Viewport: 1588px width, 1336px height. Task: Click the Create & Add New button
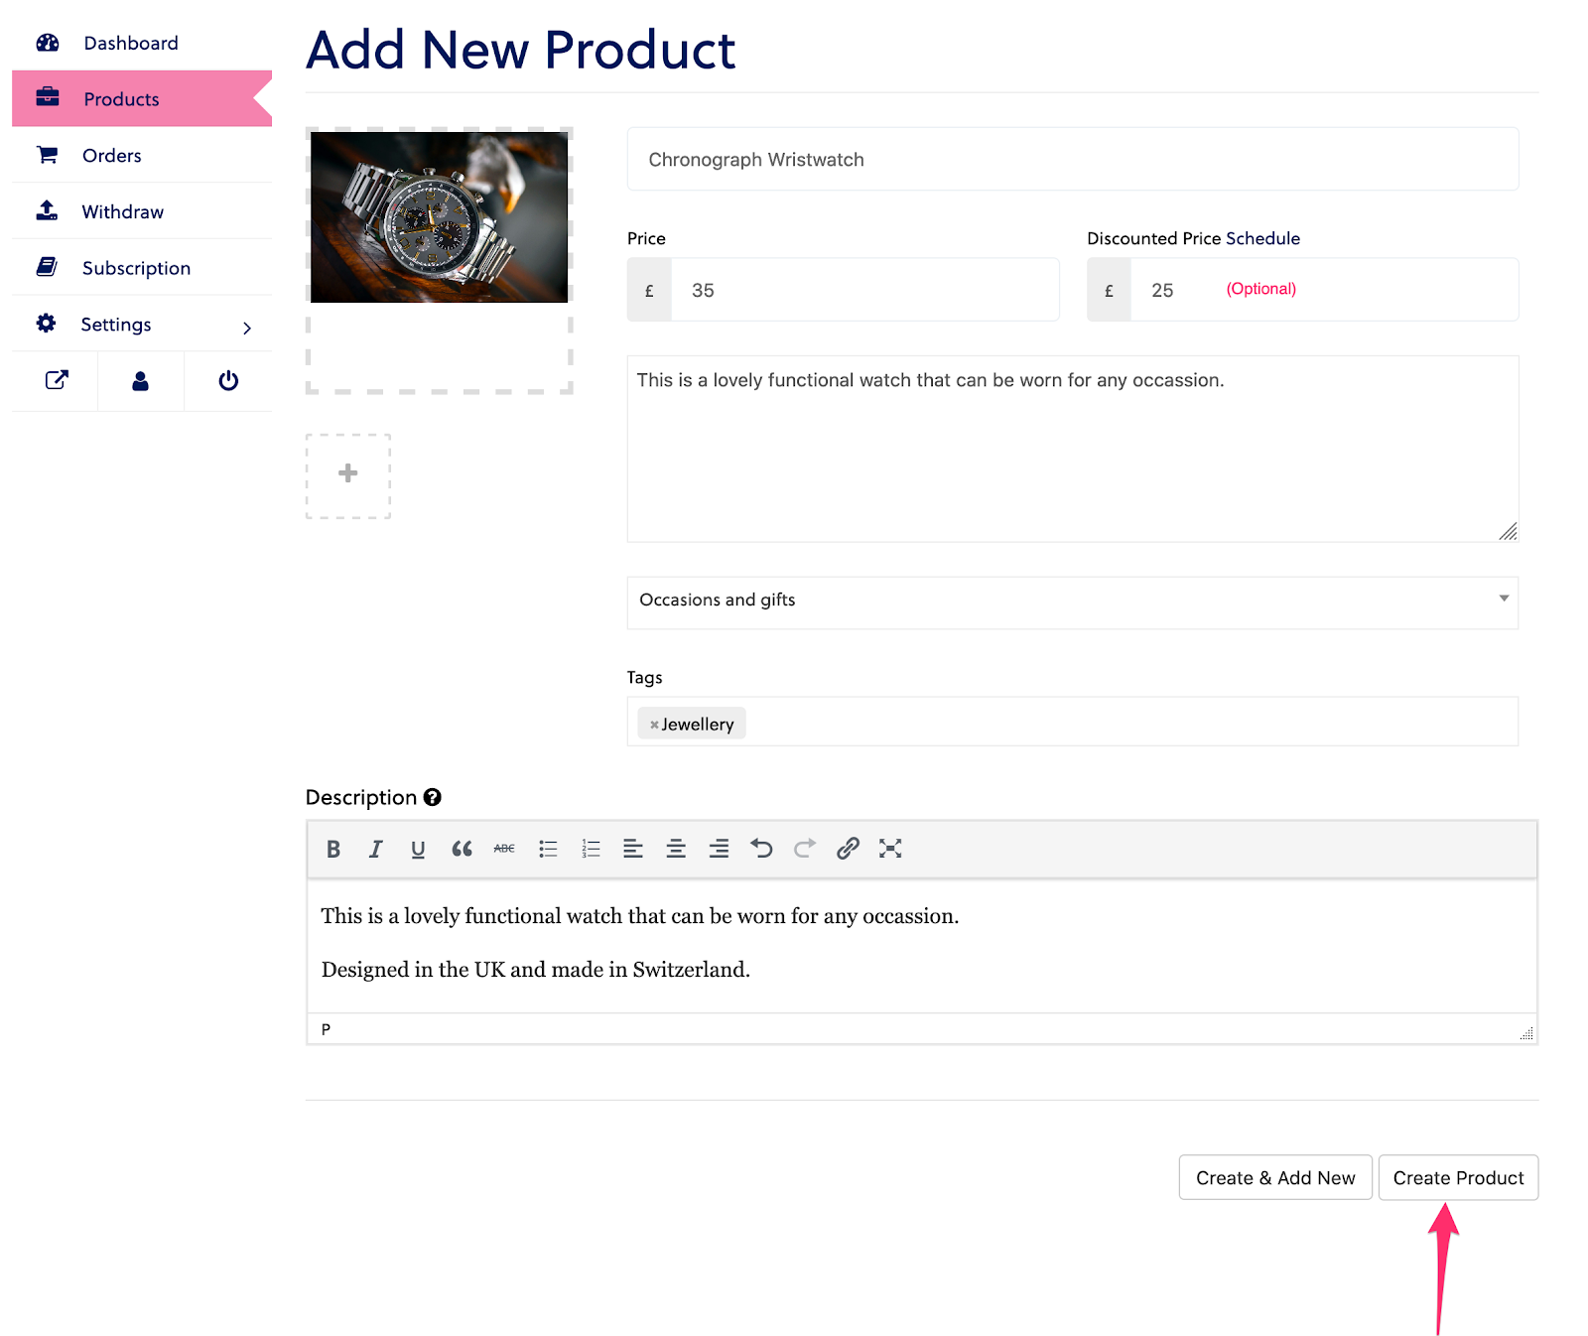click(x=1275, y=1177)
